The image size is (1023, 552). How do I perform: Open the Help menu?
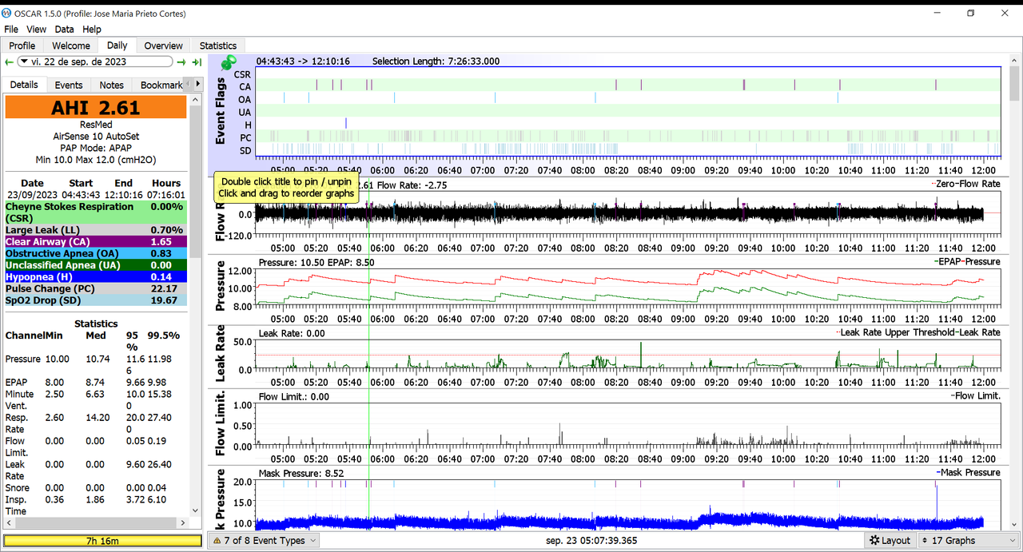pos(92,29)
